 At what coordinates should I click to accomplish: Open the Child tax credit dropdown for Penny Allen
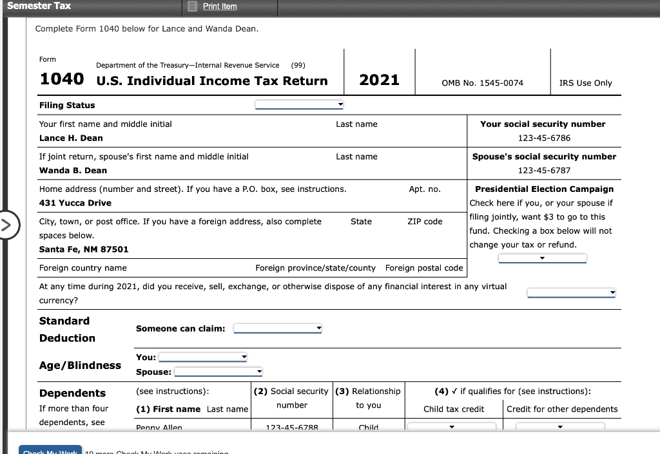pyautogui.click(x=452, y=426)
